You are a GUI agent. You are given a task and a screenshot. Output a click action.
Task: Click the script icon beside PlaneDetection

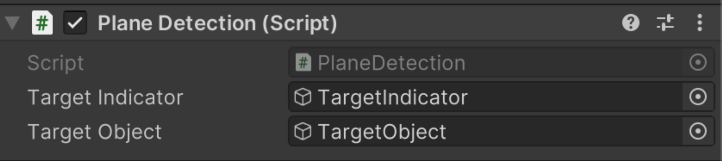[303, 62]
